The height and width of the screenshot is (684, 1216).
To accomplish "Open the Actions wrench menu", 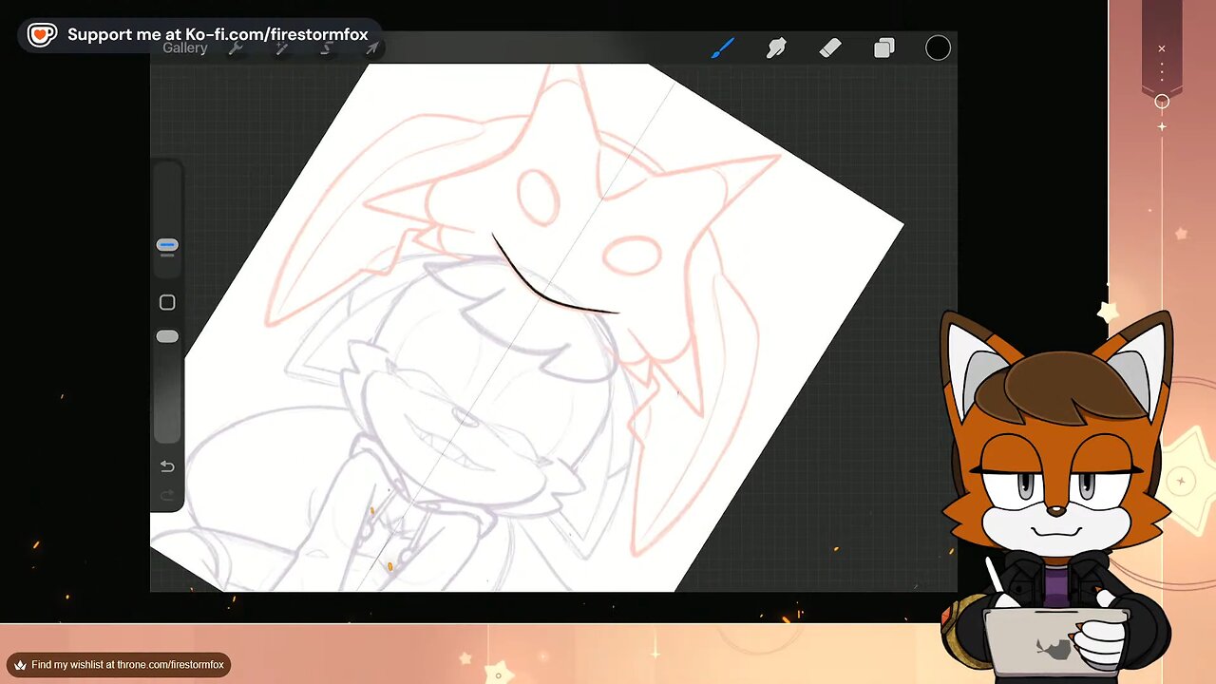I will (236, 48).
